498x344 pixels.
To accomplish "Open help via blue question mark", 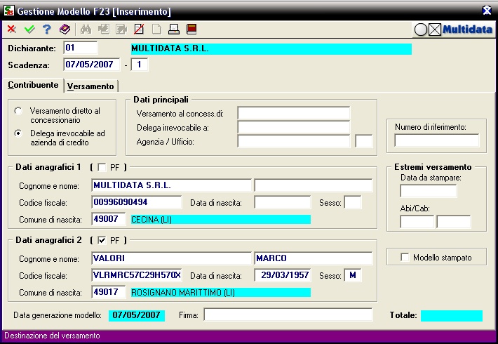I will tap(47, 29).
